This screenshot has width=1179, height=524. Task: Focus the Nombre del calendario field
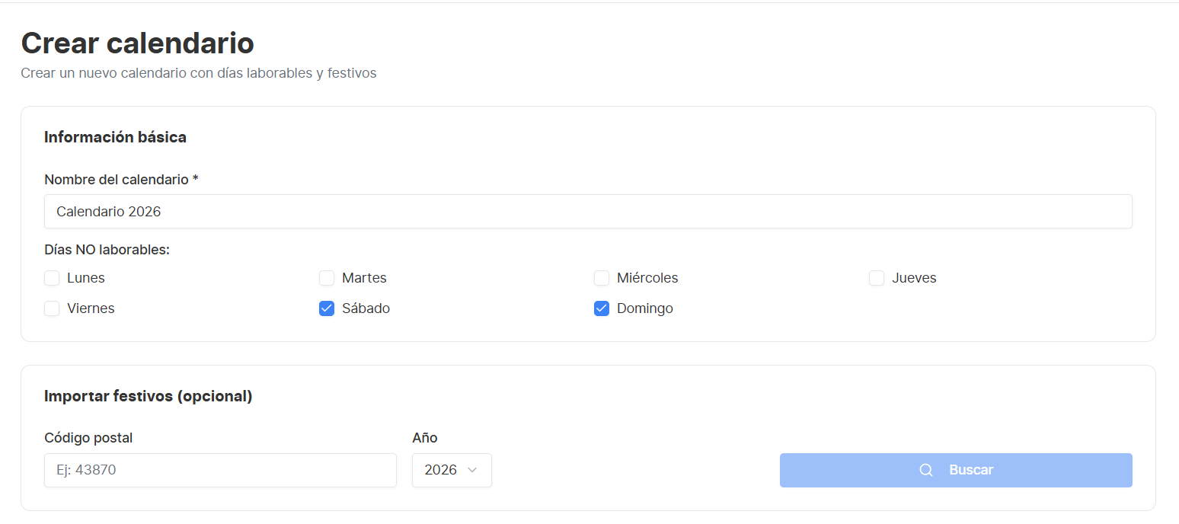588,211
